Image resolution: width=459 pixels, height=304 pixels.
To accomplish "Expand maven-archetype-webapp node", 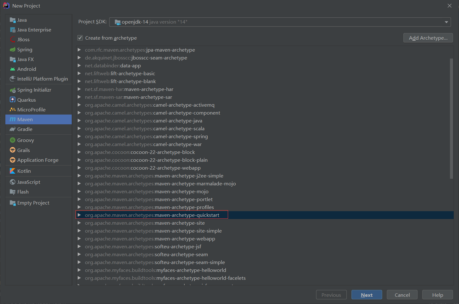I will tap(79, 239).
